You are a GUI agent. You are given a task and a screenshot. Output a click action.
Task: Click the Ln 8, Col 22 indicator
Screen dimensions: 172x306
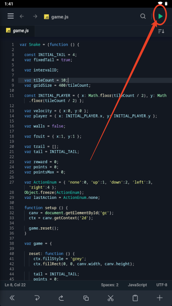[15, 285]
